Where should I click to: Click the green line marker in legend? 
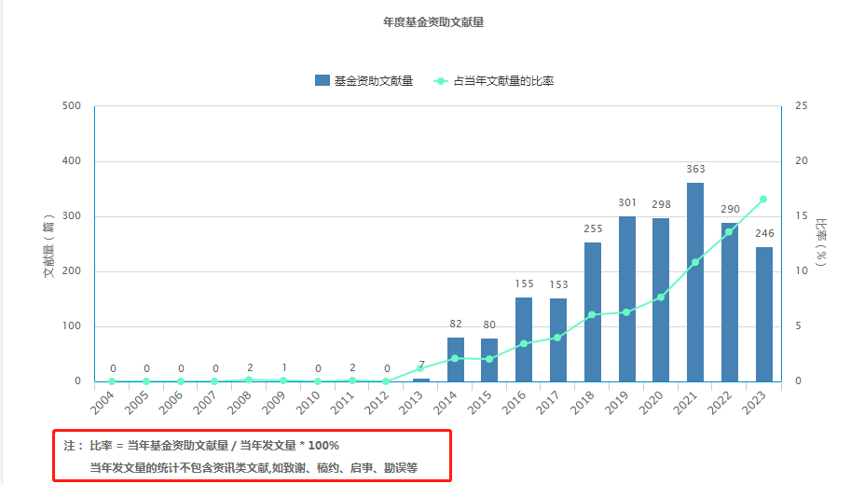coord(440,81)
